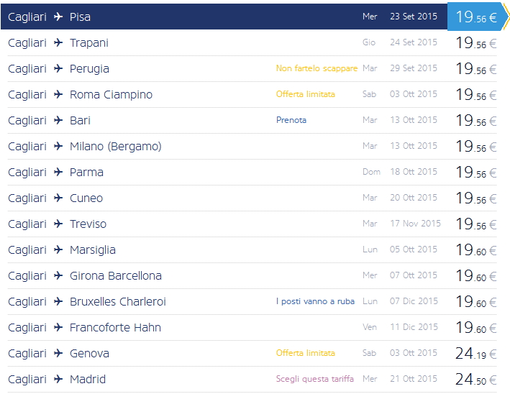Click the airplane icon in the Pisa row

click(58, 17)
